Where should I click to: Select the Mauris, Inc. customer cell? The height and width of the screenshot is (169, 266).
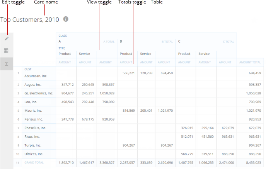click(x=34, y=111)
